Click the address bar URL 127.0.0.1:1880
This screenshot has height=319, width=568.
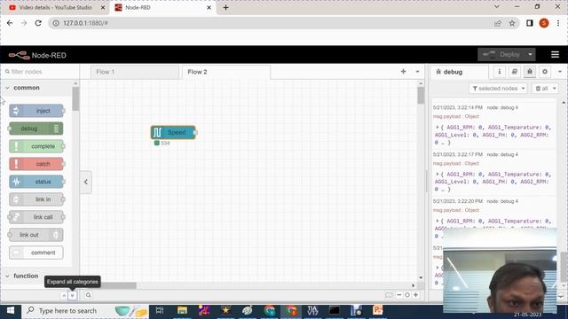(85, 23)
